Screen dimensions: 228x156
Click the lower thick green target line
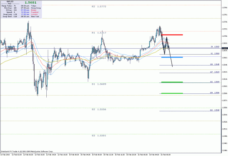[x=172, y=93]
